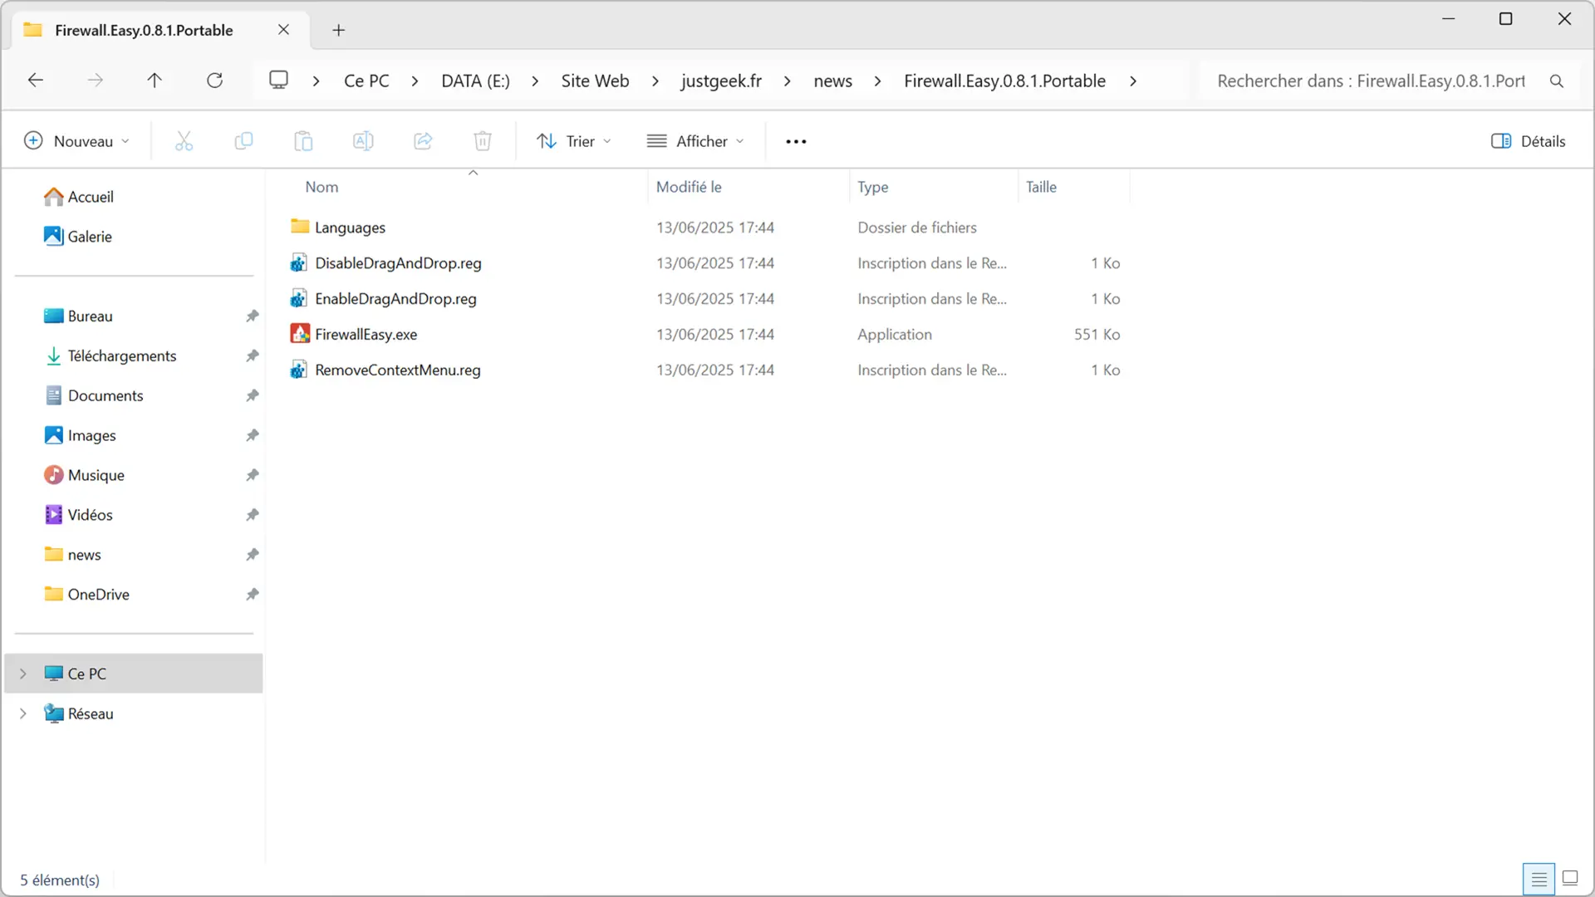The width and height of the screenshot is (1595, 897).
Task: Unpin Téléchargements using its pin icon
Action: (252, 355)
